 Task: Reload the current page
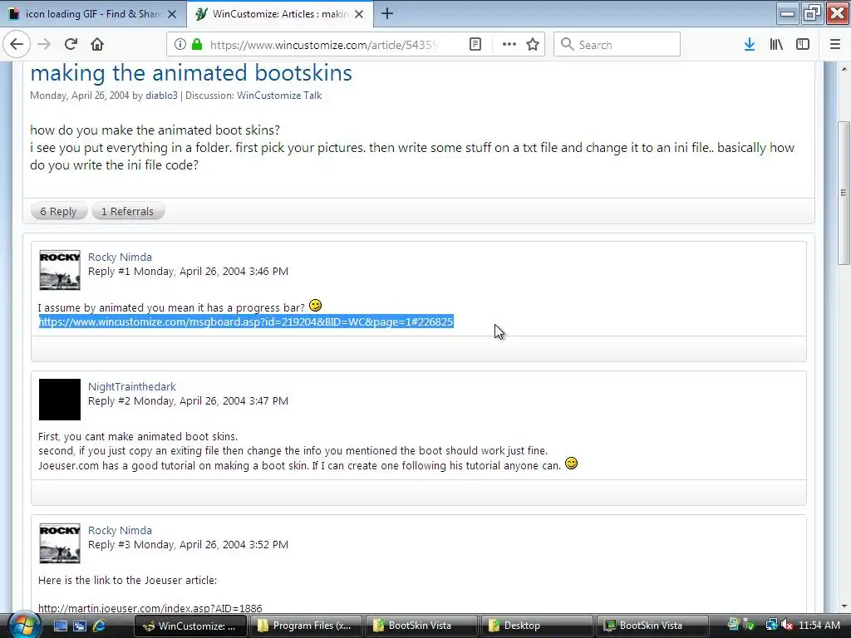click(71, 45)
